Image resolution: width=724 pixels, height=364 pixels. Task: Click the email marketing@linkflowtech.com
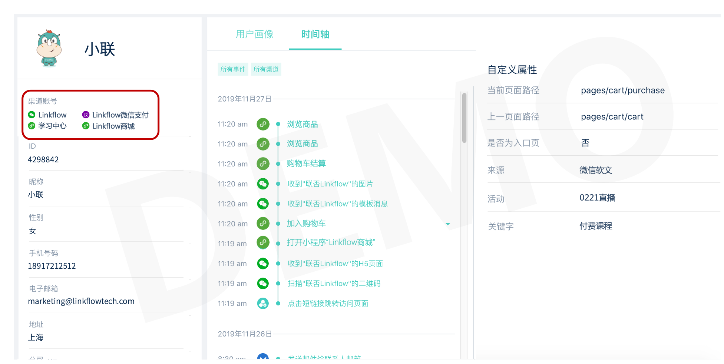pyautogui.click(x=81, y=301)
